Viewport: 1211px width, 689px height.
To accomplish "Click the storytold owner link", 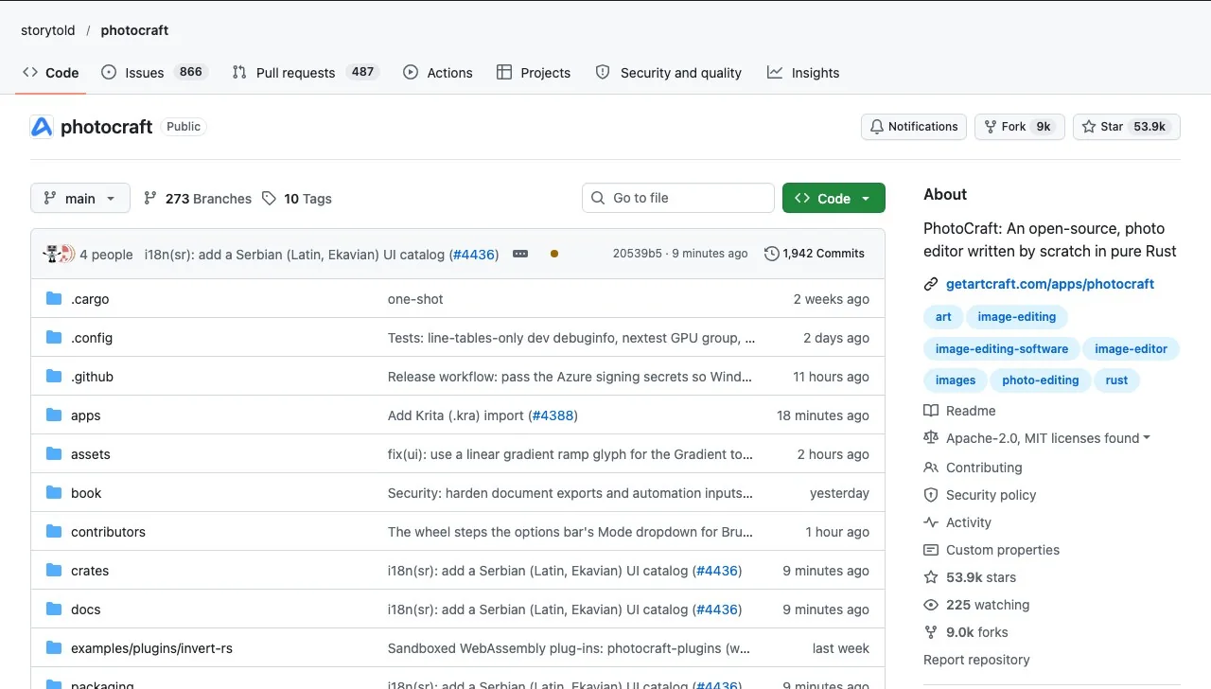I will coord(48,30).
